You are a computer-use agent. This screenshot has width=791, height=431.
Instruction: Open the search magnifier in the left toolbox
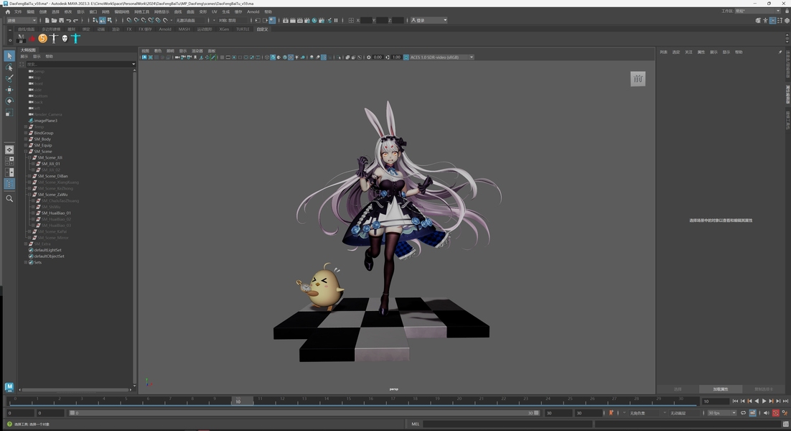[9, 199]
